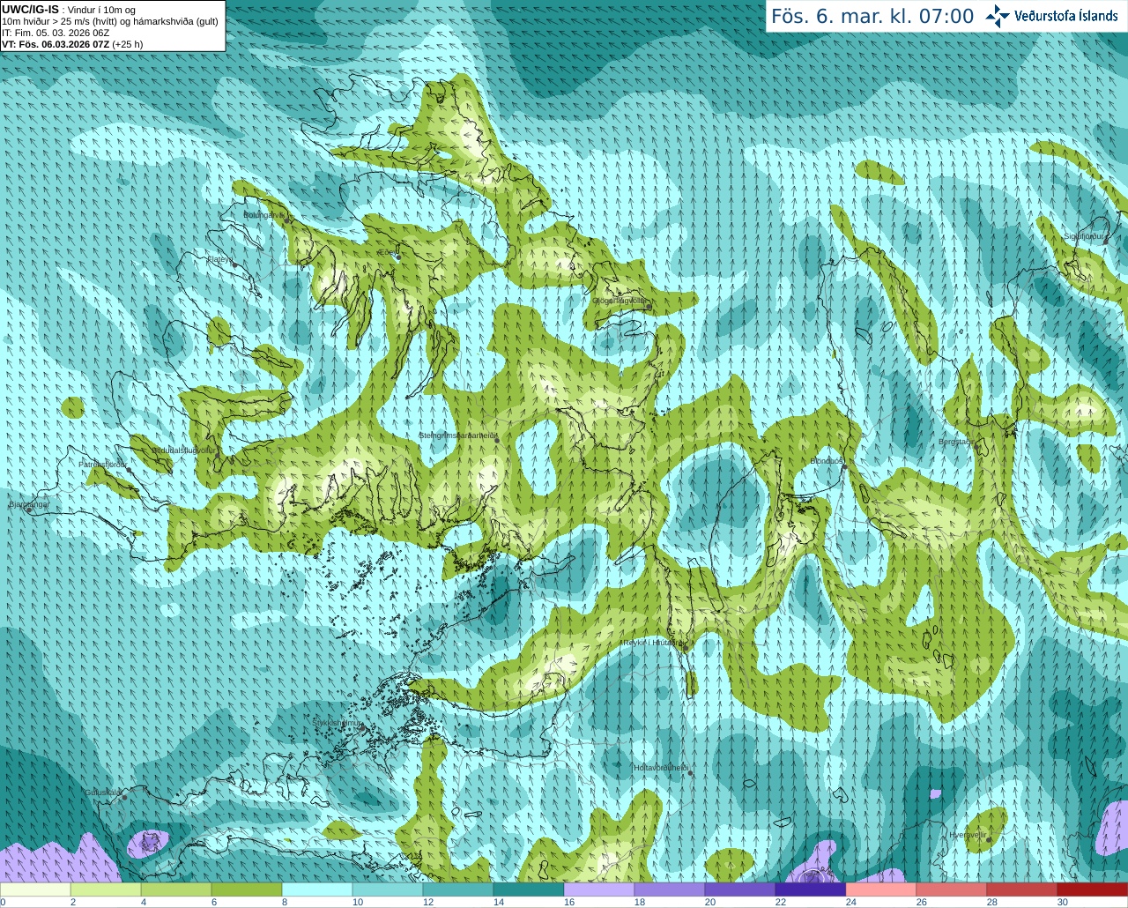This screenshot has width=1128, height=908.
Task: Click the legend scale number 12
Action: (x=427, y=902)
